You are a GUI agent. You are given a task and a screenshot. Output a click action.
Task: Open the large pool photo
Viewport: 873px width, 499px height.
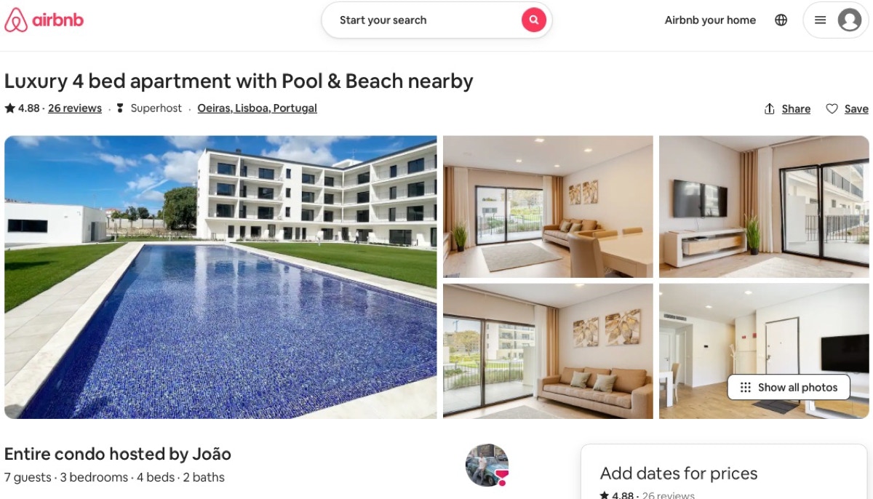pos(220,277)
